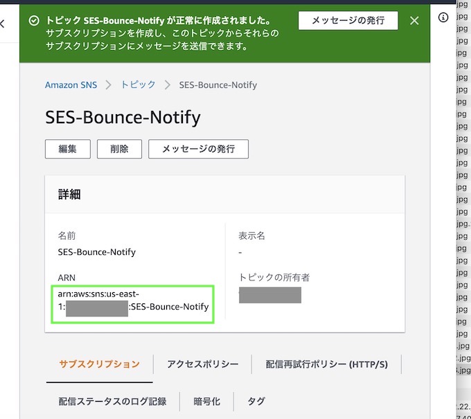Select the サブスクリプション tab

pyautogui.click(x=100, y=364)
